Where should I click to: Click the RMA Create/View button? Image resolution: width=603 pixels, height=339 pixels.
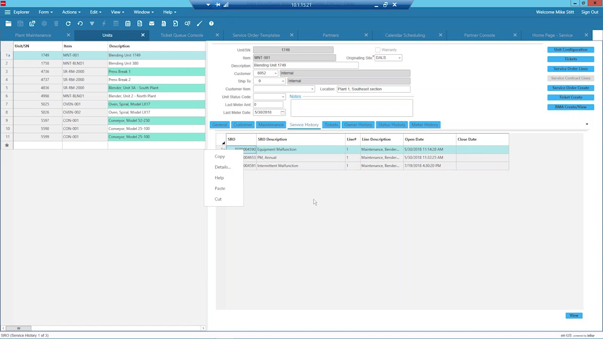pos(570,107)
